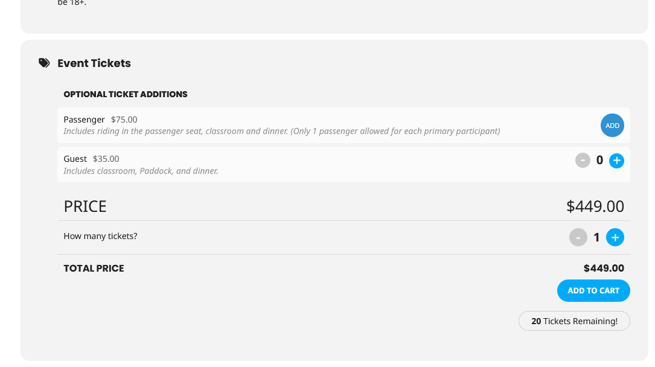This screenshot has width=655, height=367.
Task: Click the tags icon beside Event Tickets
Action: 44,63
